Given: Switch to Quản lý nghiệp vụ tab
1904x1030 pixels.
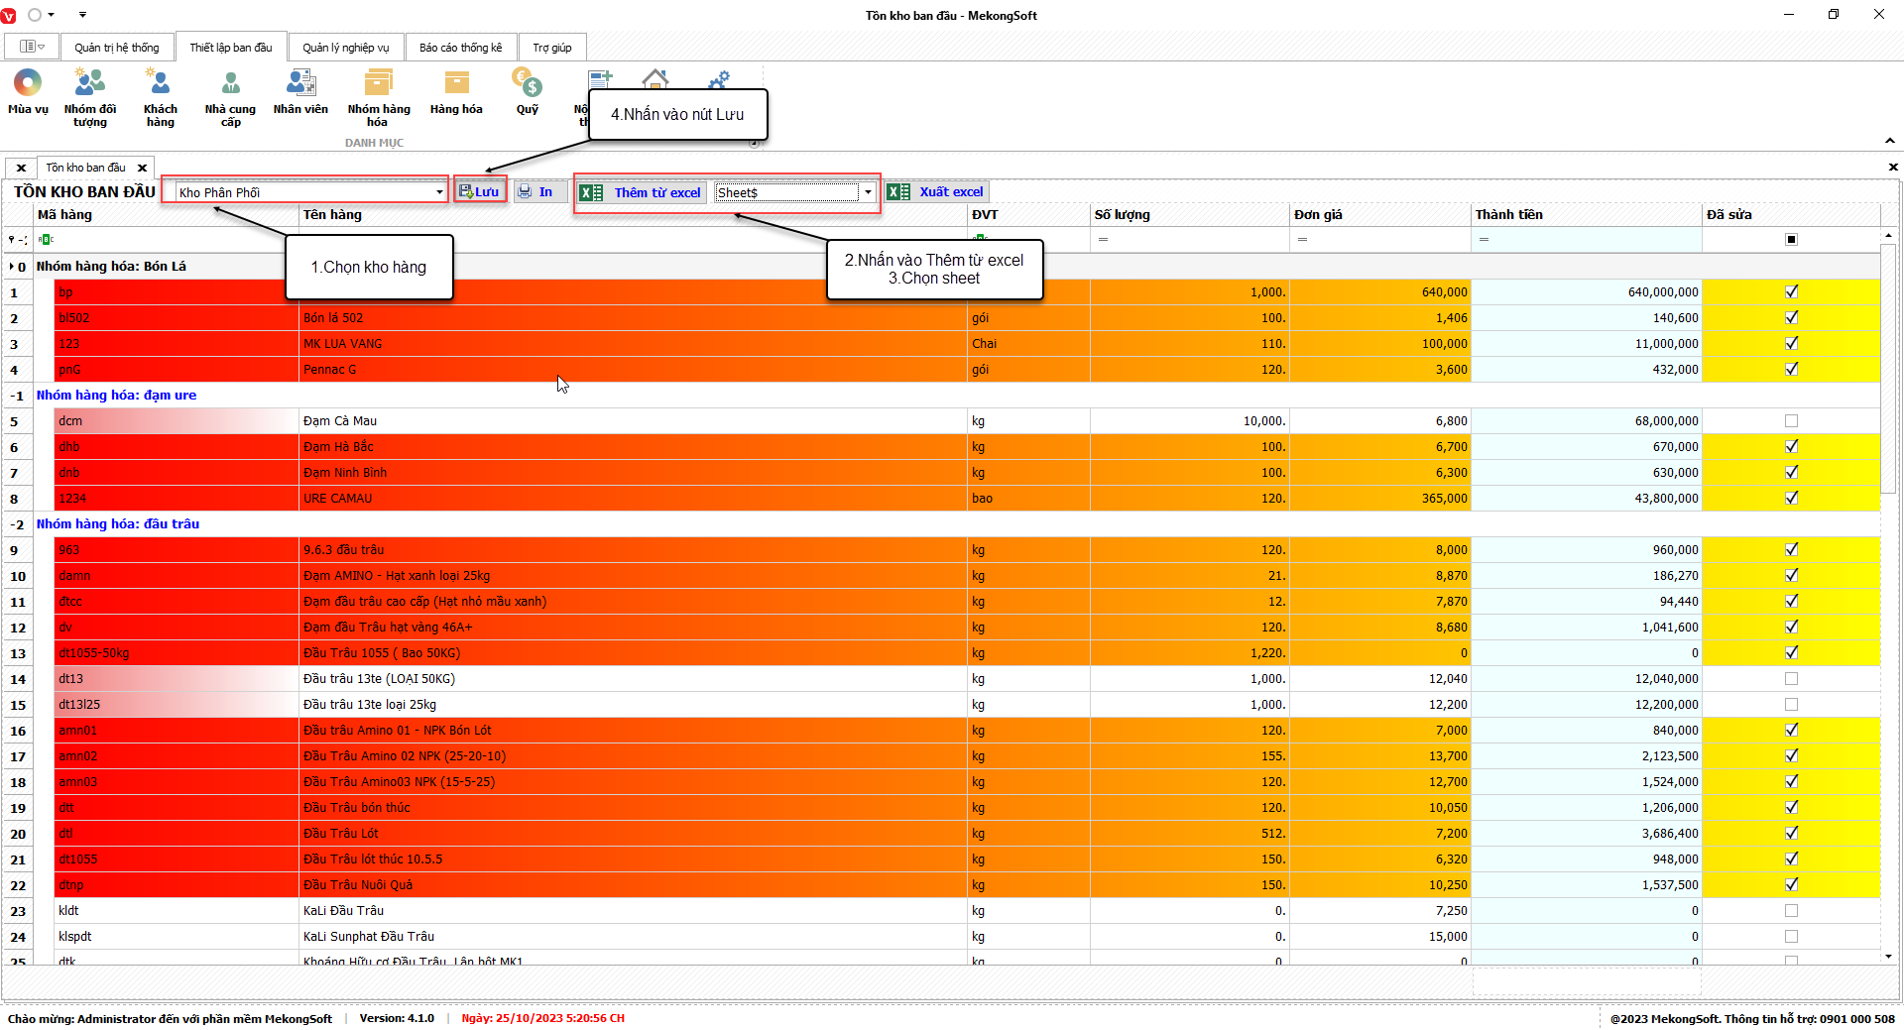Looking at the screenshot, I should 345,48.
